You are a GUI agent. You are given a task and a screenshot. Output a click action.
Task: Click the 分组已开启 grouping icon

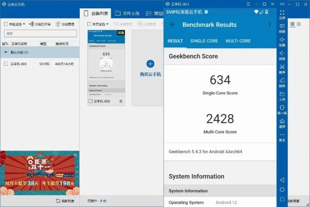coord(31,24)
